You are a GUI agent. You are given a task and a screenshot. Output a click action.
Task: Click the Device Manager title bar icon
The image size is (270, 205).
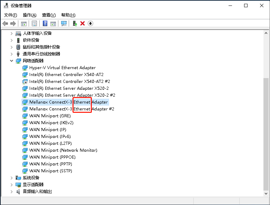click(x=6, y=6)
